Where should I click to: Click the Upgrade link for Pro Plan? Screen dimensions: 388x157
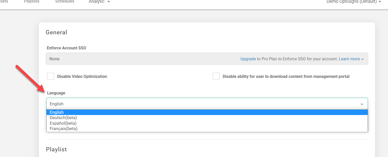coord(248,59)
